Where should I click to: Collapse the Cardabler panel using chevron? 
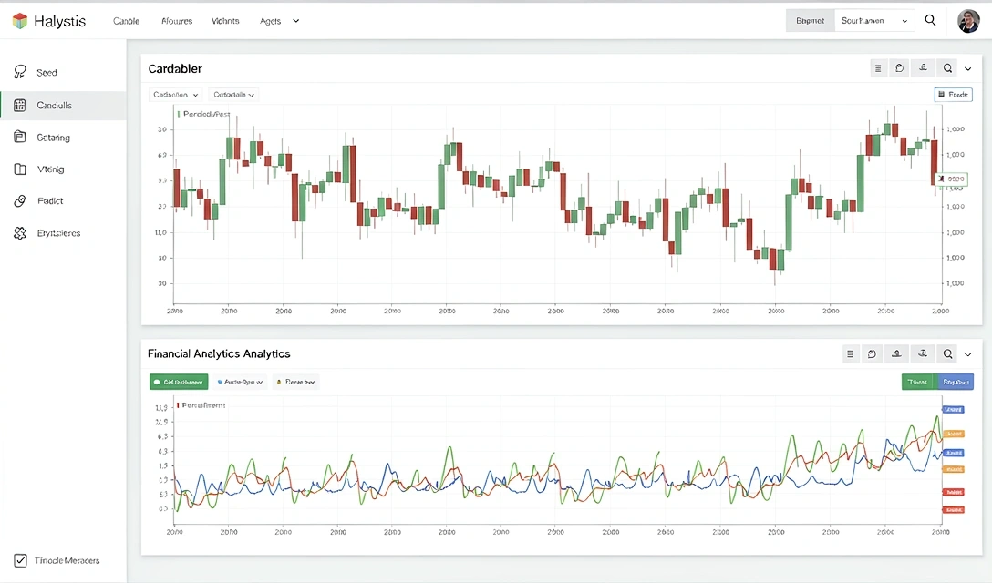pos(968,68)
